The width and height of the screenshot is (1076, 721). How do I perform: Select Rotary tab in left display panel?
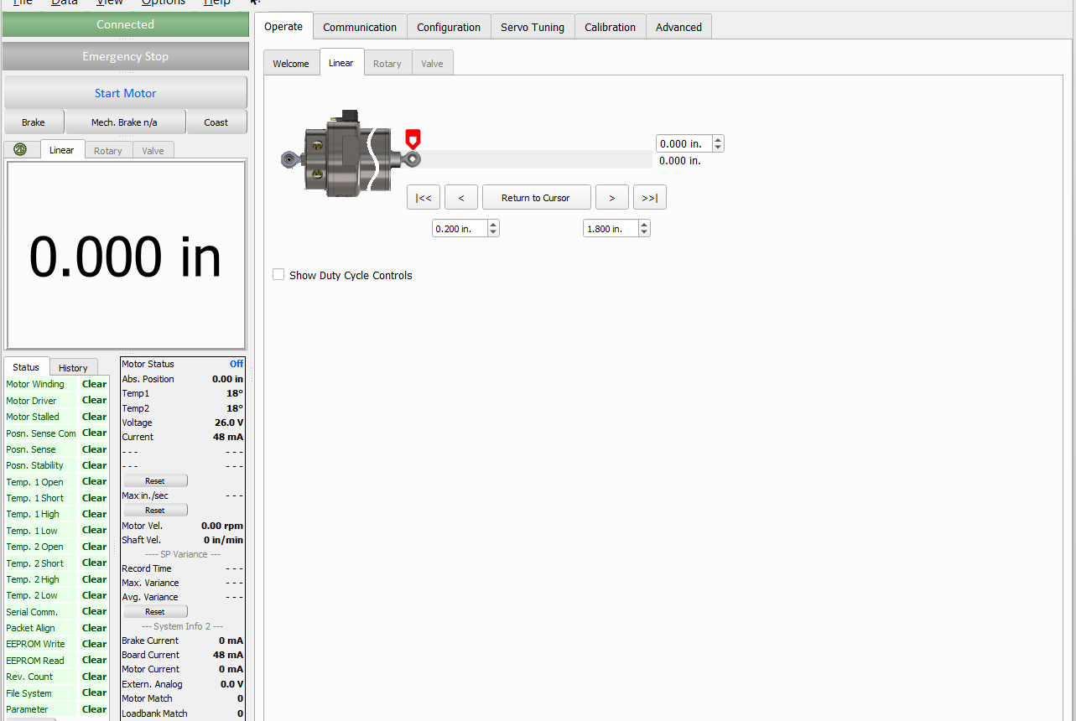coord(108,151)
